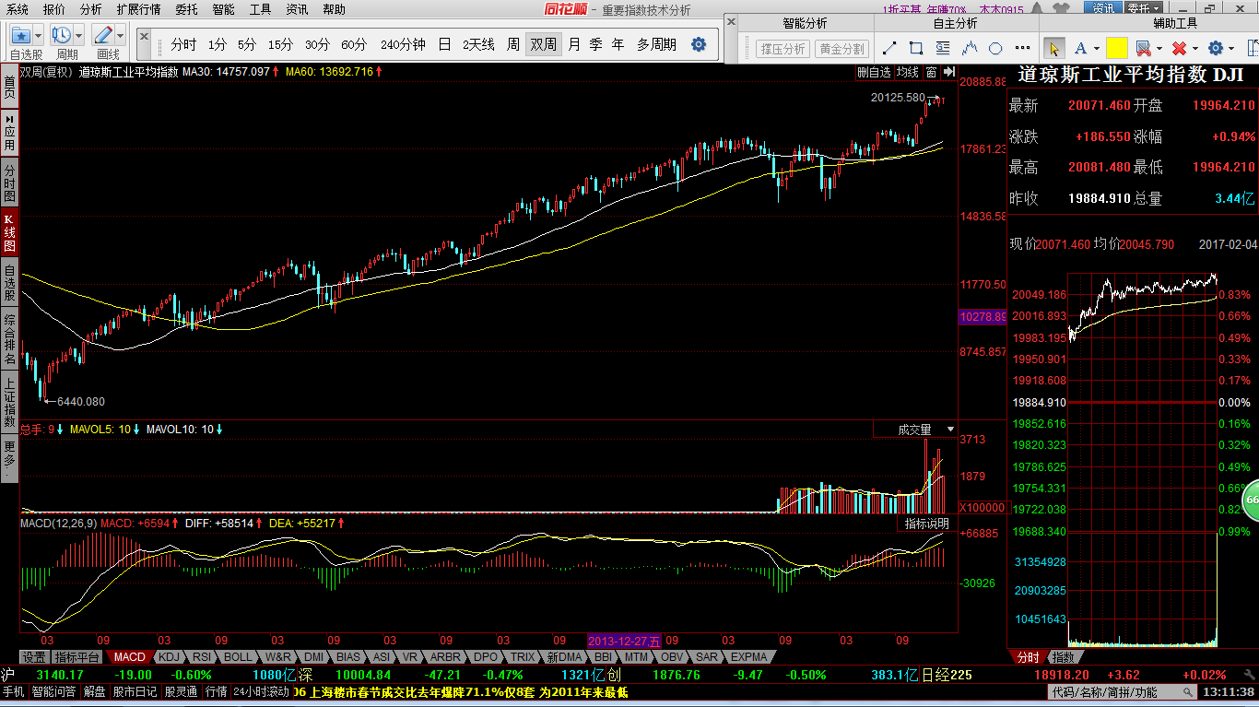
Task: Open the 周期 clock icon
Action: coord(62,35)
